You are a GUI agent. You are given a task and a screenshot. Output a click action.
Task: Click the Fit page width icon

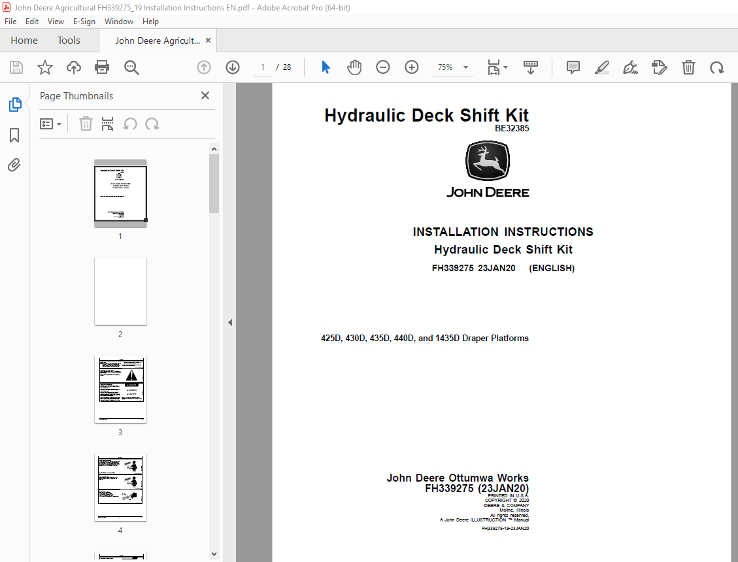[x=494, y=67]
